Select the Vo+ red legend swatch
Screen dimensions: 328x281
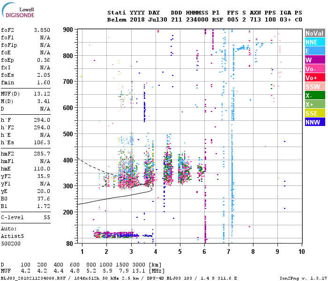pyautogui.click(x=315, y=78)
